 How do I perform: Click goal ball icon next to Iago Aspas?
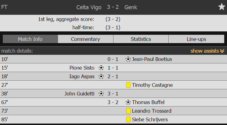pos(101,76)
